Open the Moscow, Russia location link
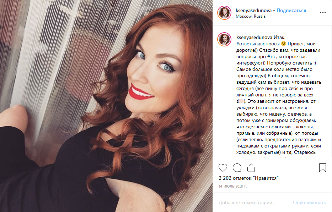Screen dimensions: 332x212 (x=251, y=16)
